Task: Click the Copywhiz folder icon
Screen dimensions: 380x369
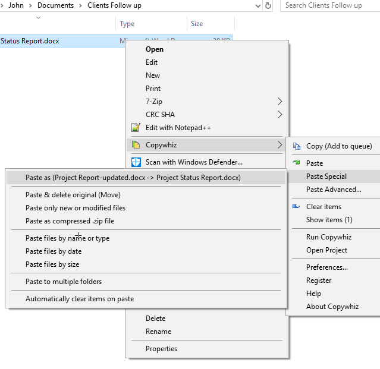Action: pyautogui.click(x=136, y=145)
